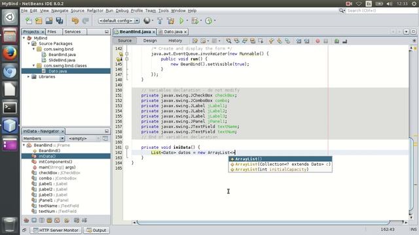The image size is (419, 235).
Task: Switch to History view
Action: point(175,40)
